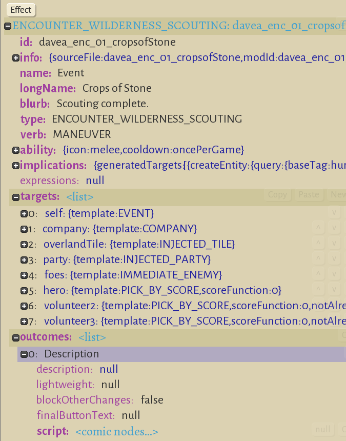
Task: Move the company target down
Action: coord(334,228)
